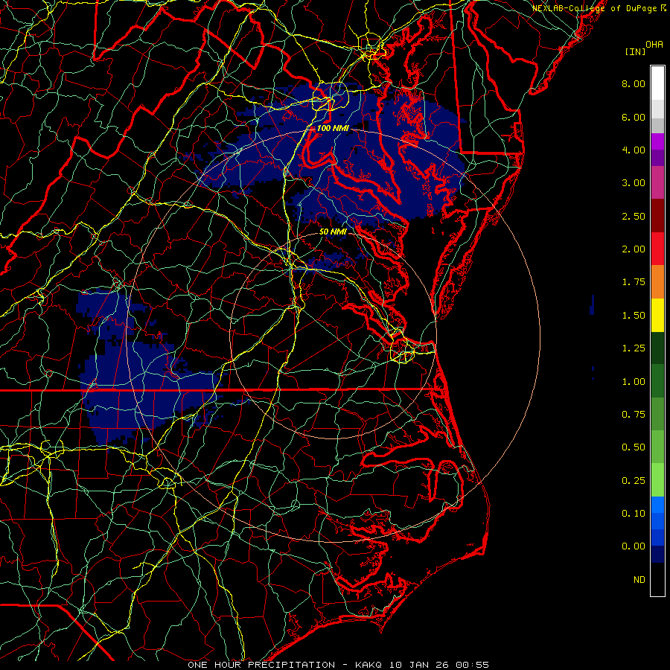The height and width of the screenshot is (670, 670).
Task: Click the 8.00 legend value
Action: tap(634, 83)
